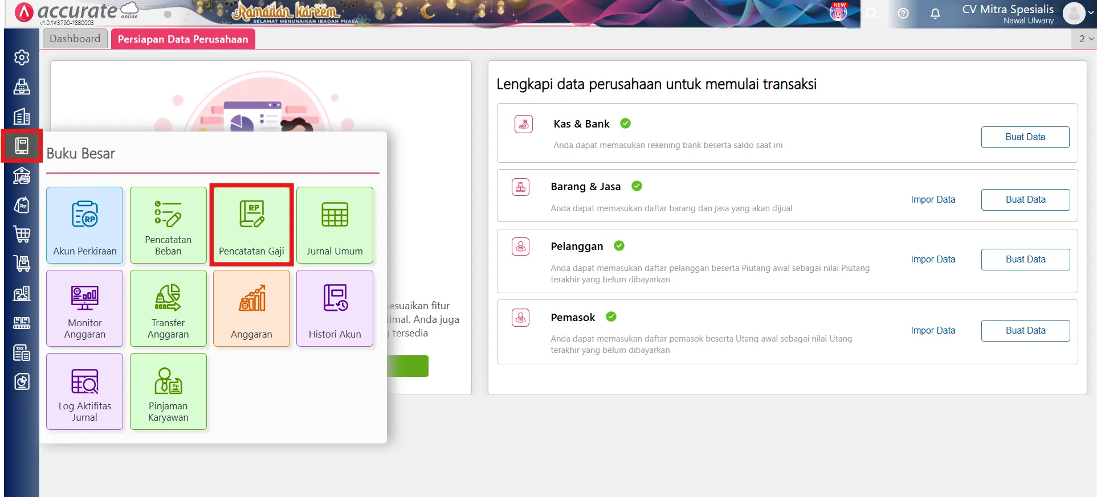Click Buat Data for Barang & Jasa

pyautogui.click(x=1025, y=200)
